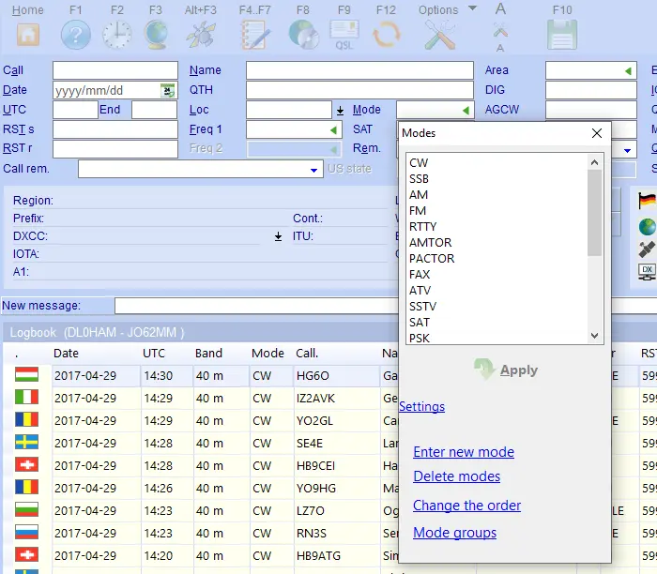The image size is (657, 574).
Task: Open the calendar icon in Date field
Action: (168, 90)
